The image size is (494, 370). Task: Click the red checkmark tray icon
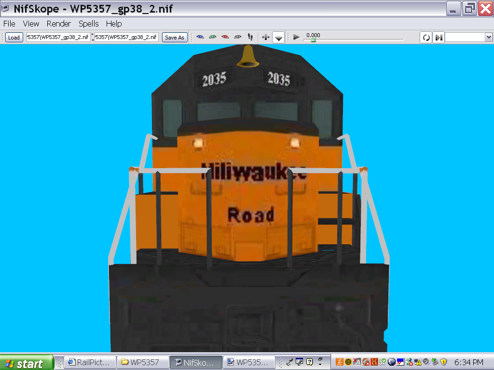(400, 362)
